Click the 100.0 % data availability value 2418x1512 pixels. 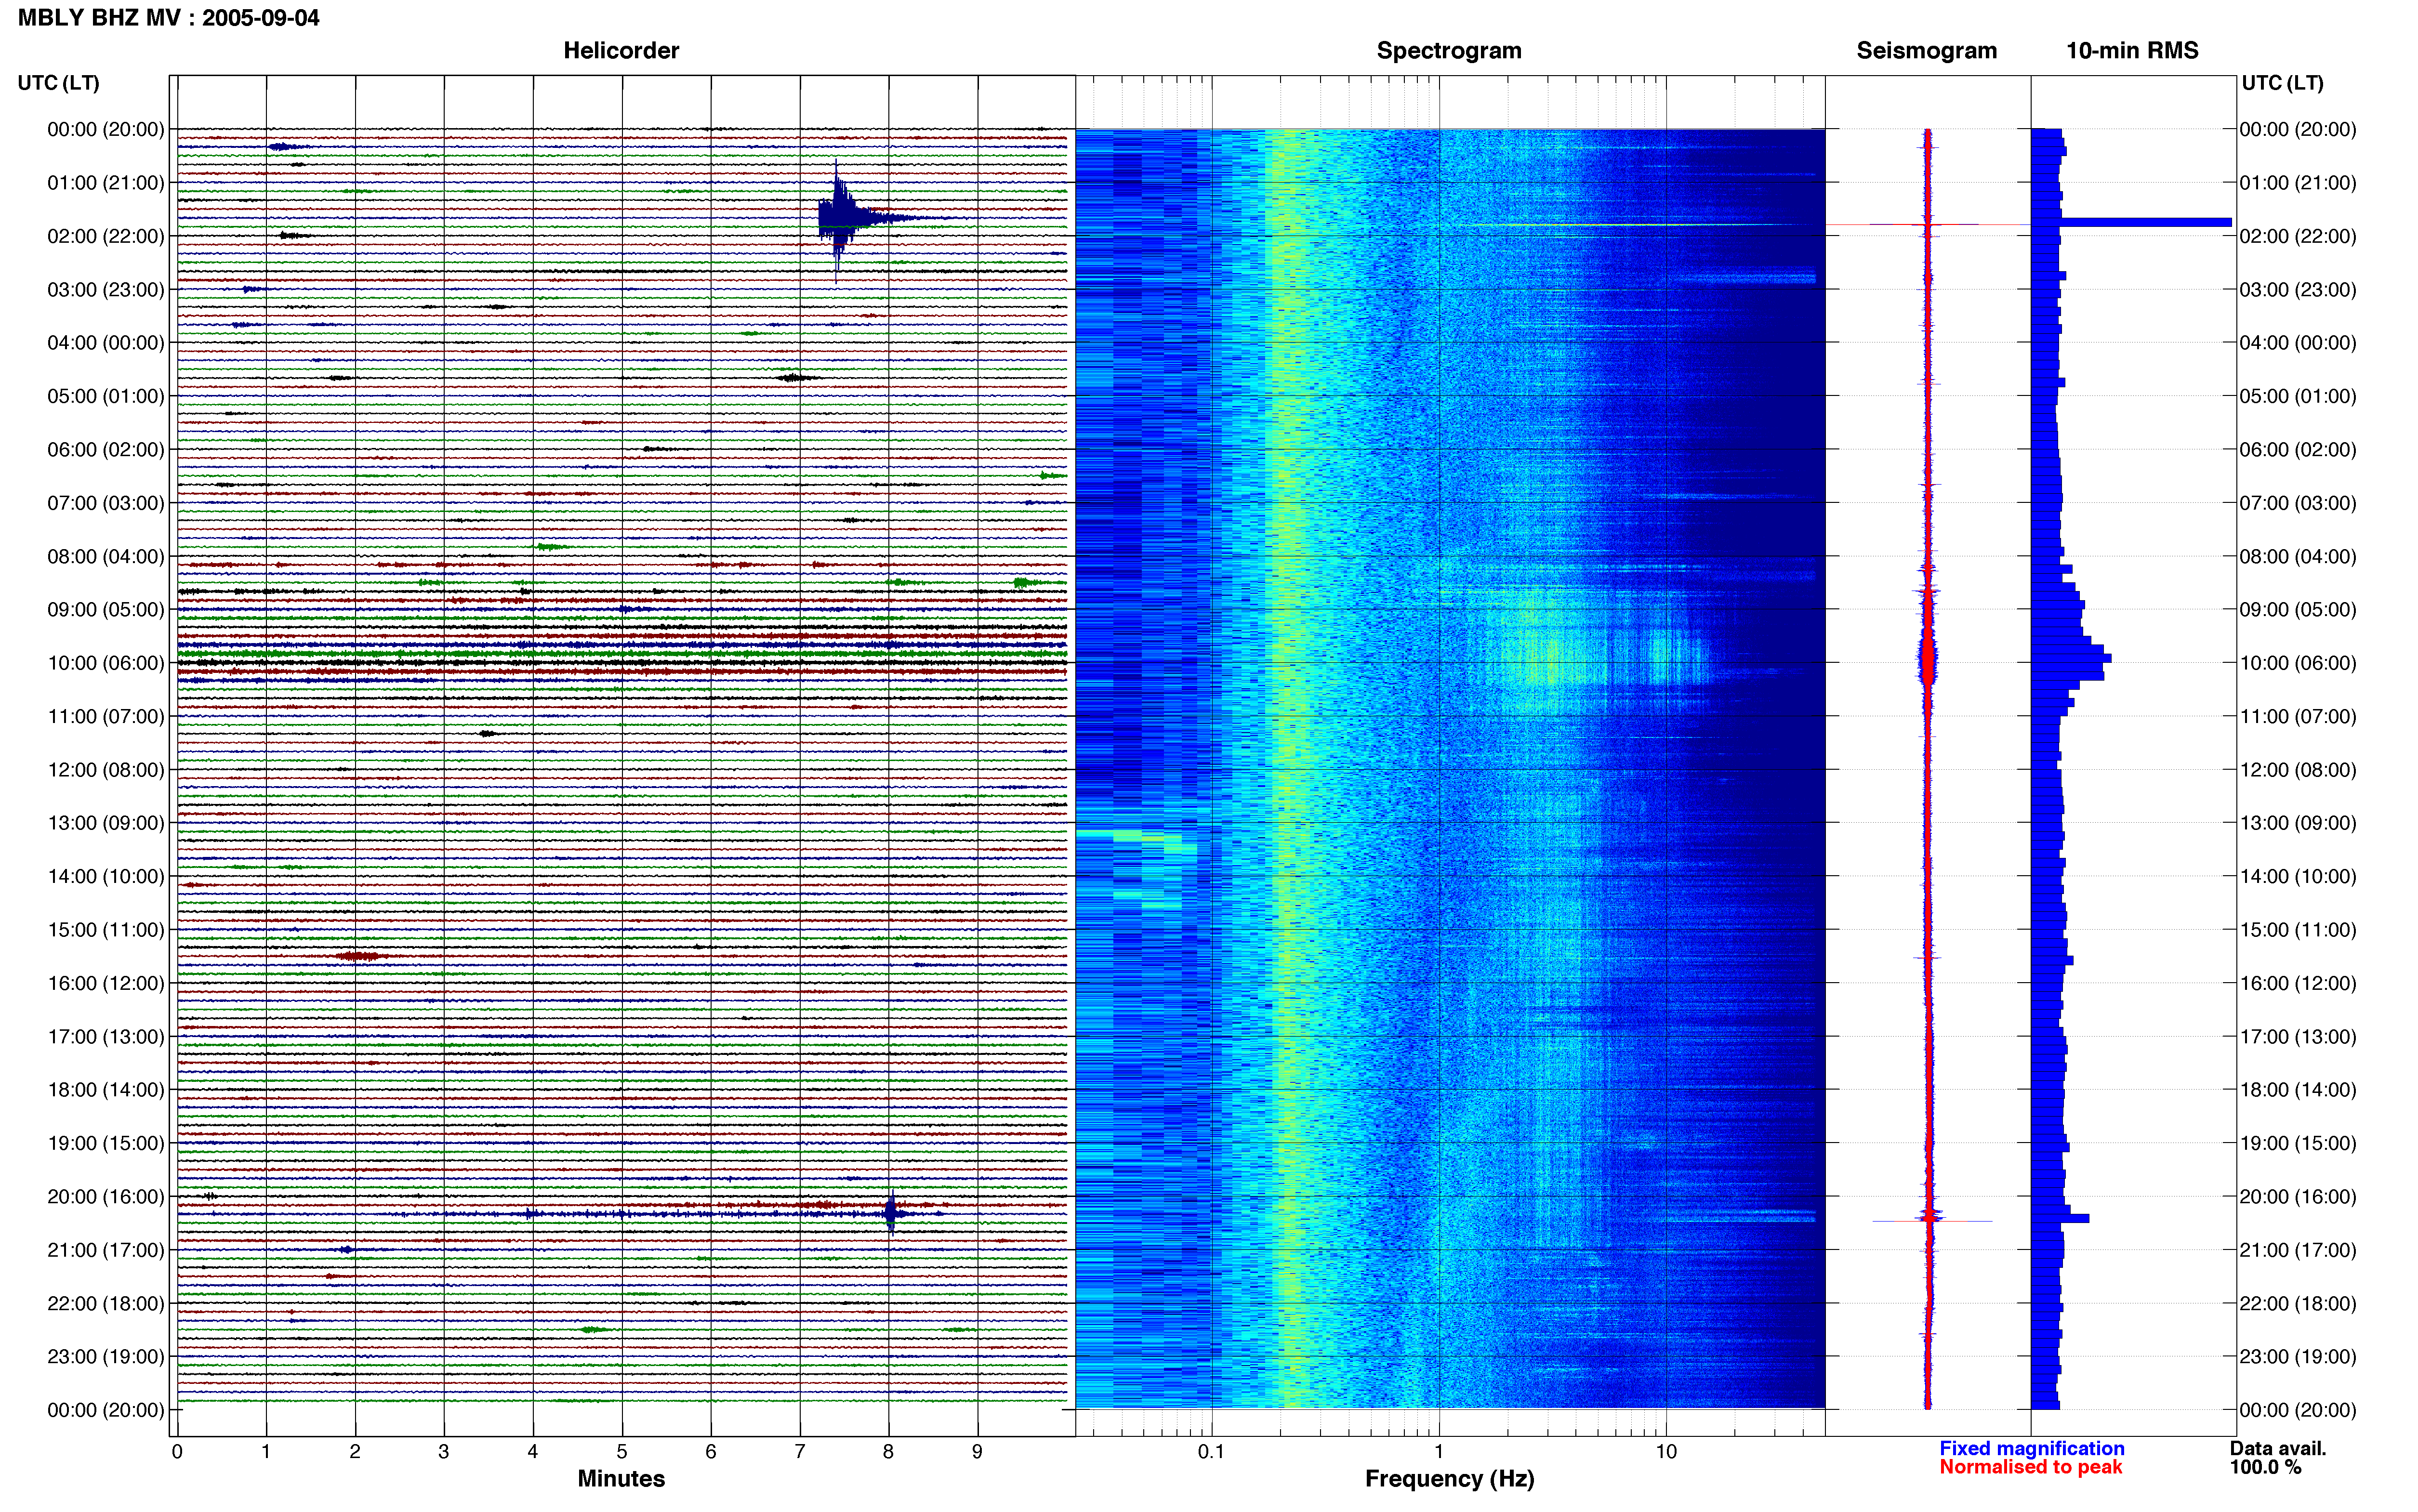click(x=2265, y=1467)
